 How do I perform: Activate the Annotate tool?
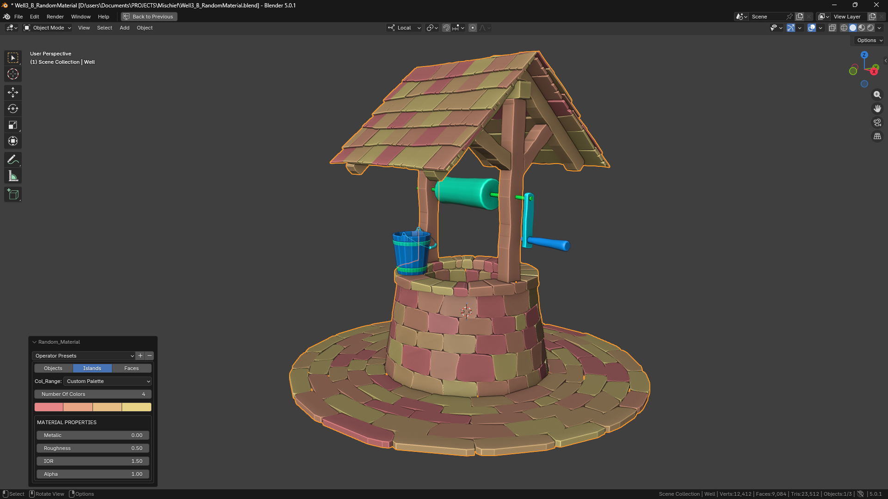click(x=13, y=160)
